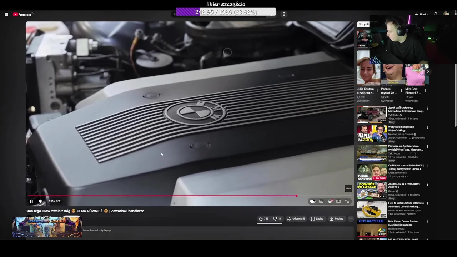The height and width of the screenshot is (257, 457).
Task: Switch to theater mode
Action: pyautogui.click(x=338, y=201)
